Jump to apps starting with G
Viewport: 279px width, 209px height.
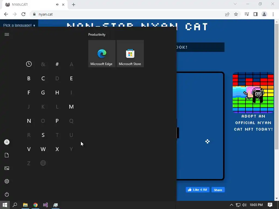click(43, 93)
